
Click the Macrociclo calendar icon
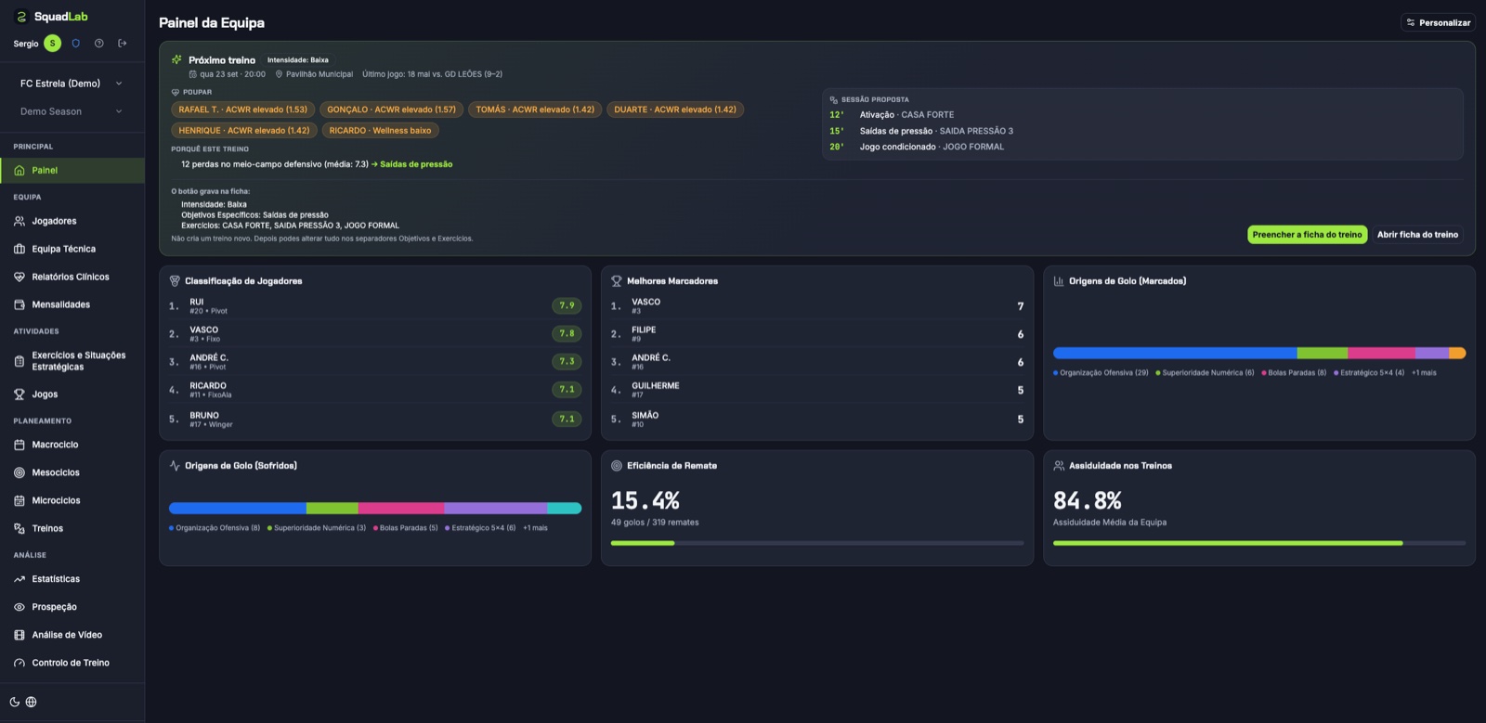20,445
